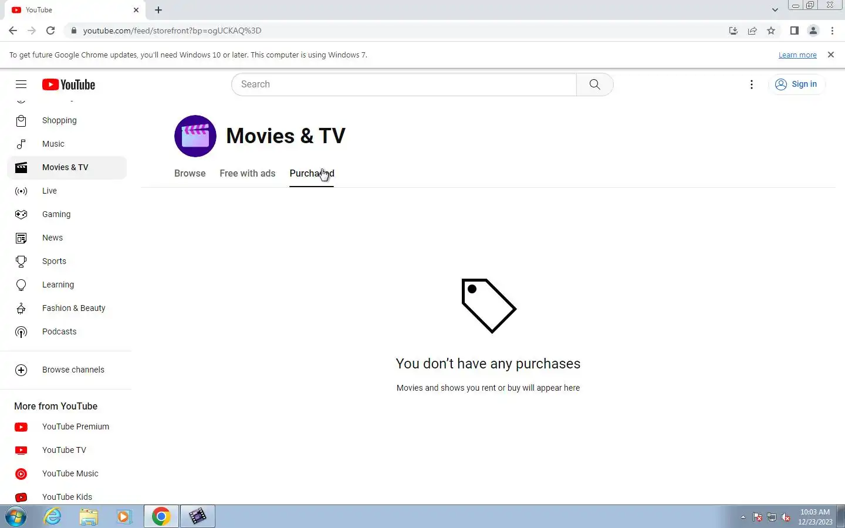Click the Fashion & Beauty icon

point(21,308)
